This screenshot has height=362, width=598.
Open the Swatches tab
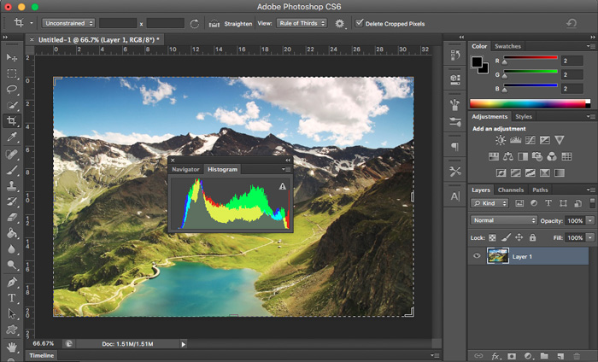507,46
